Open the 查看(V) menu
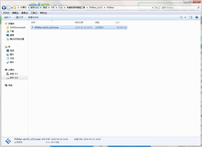This screenshot has width=202, height=147. coord(25,13)
